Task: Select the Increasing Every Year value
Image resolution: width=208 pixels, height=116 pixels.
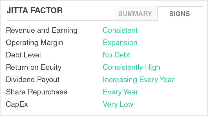Action: tap(138, 80)
